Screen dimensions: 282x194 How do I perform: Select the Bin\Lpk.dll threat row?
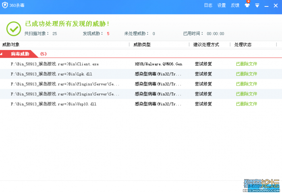click(x=141, y=74)
